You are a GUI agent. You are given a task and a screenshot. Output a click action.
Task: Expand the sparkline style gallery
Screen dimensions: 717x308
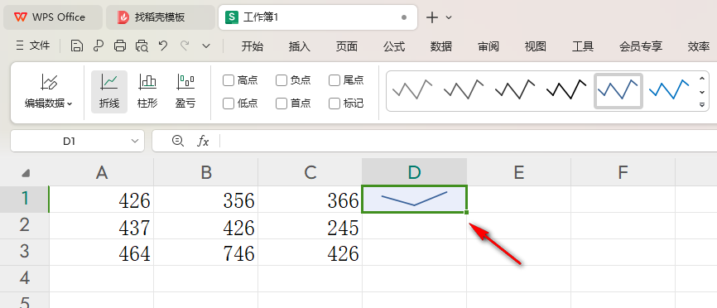[702, 105]
